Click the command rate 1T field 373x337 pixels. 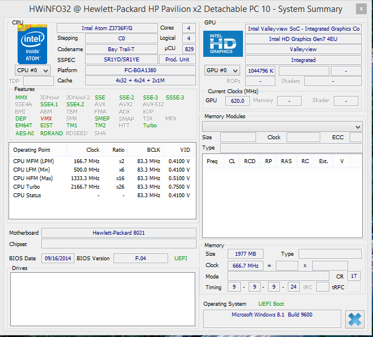point(354,276)
